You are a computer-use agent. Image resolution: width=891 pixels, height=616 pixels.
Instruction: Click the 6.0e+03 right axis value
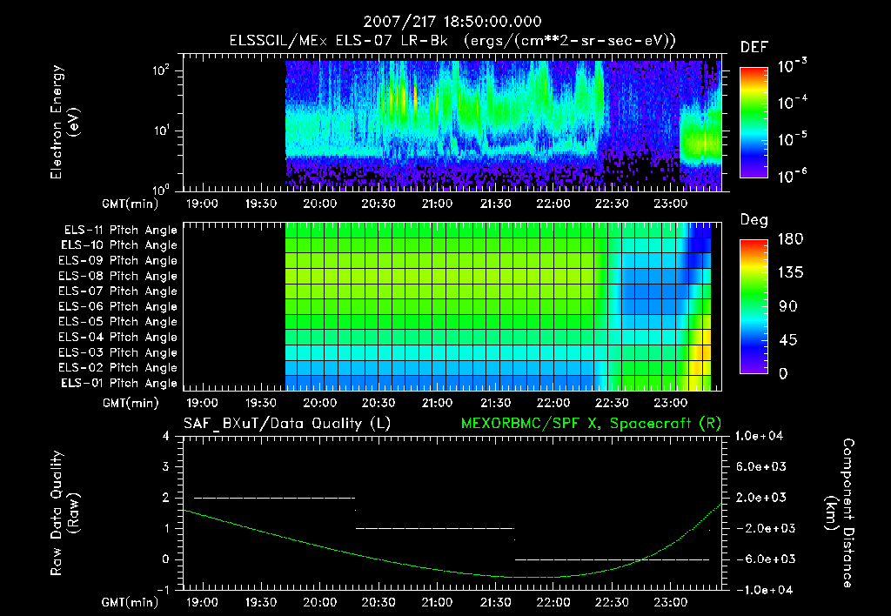pyautogui.click(x=760, y=466)
